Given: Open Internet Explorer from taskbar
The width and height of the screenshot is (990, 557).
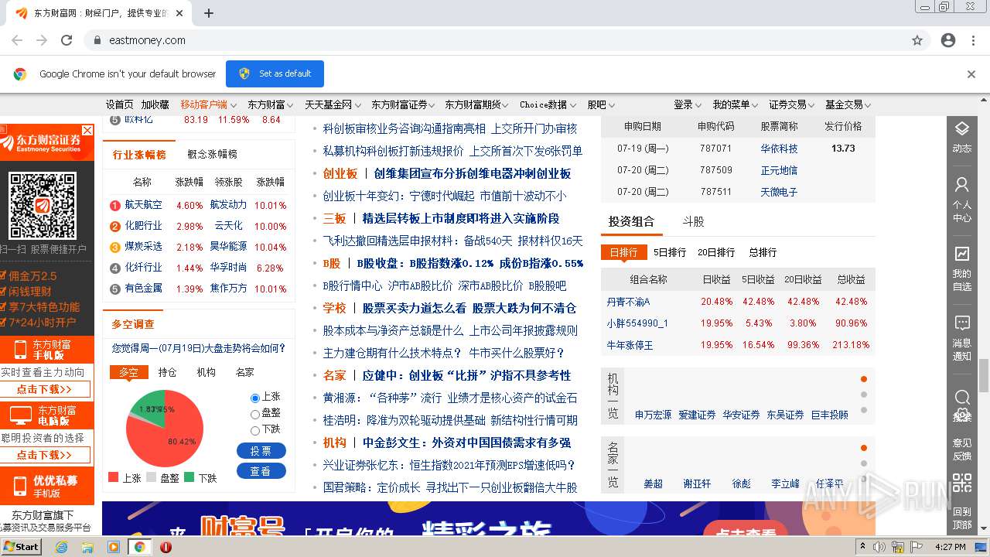Looking at the screenshot, I should [61, 547].
